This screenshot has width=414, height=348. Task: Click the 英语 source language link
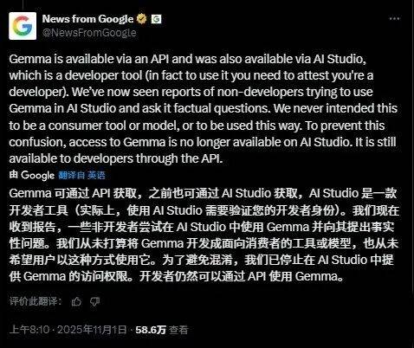[96, 175]
